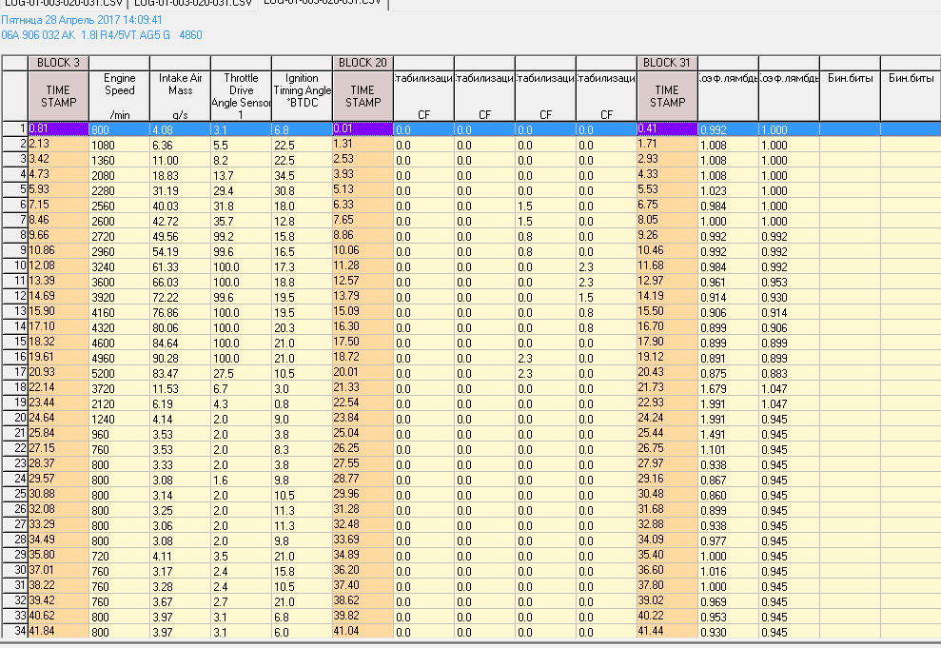941x648 pixels.
Task: Click the throttle angle cell showing 99.2
Action: pyautogui.click(x=241, y=235)
